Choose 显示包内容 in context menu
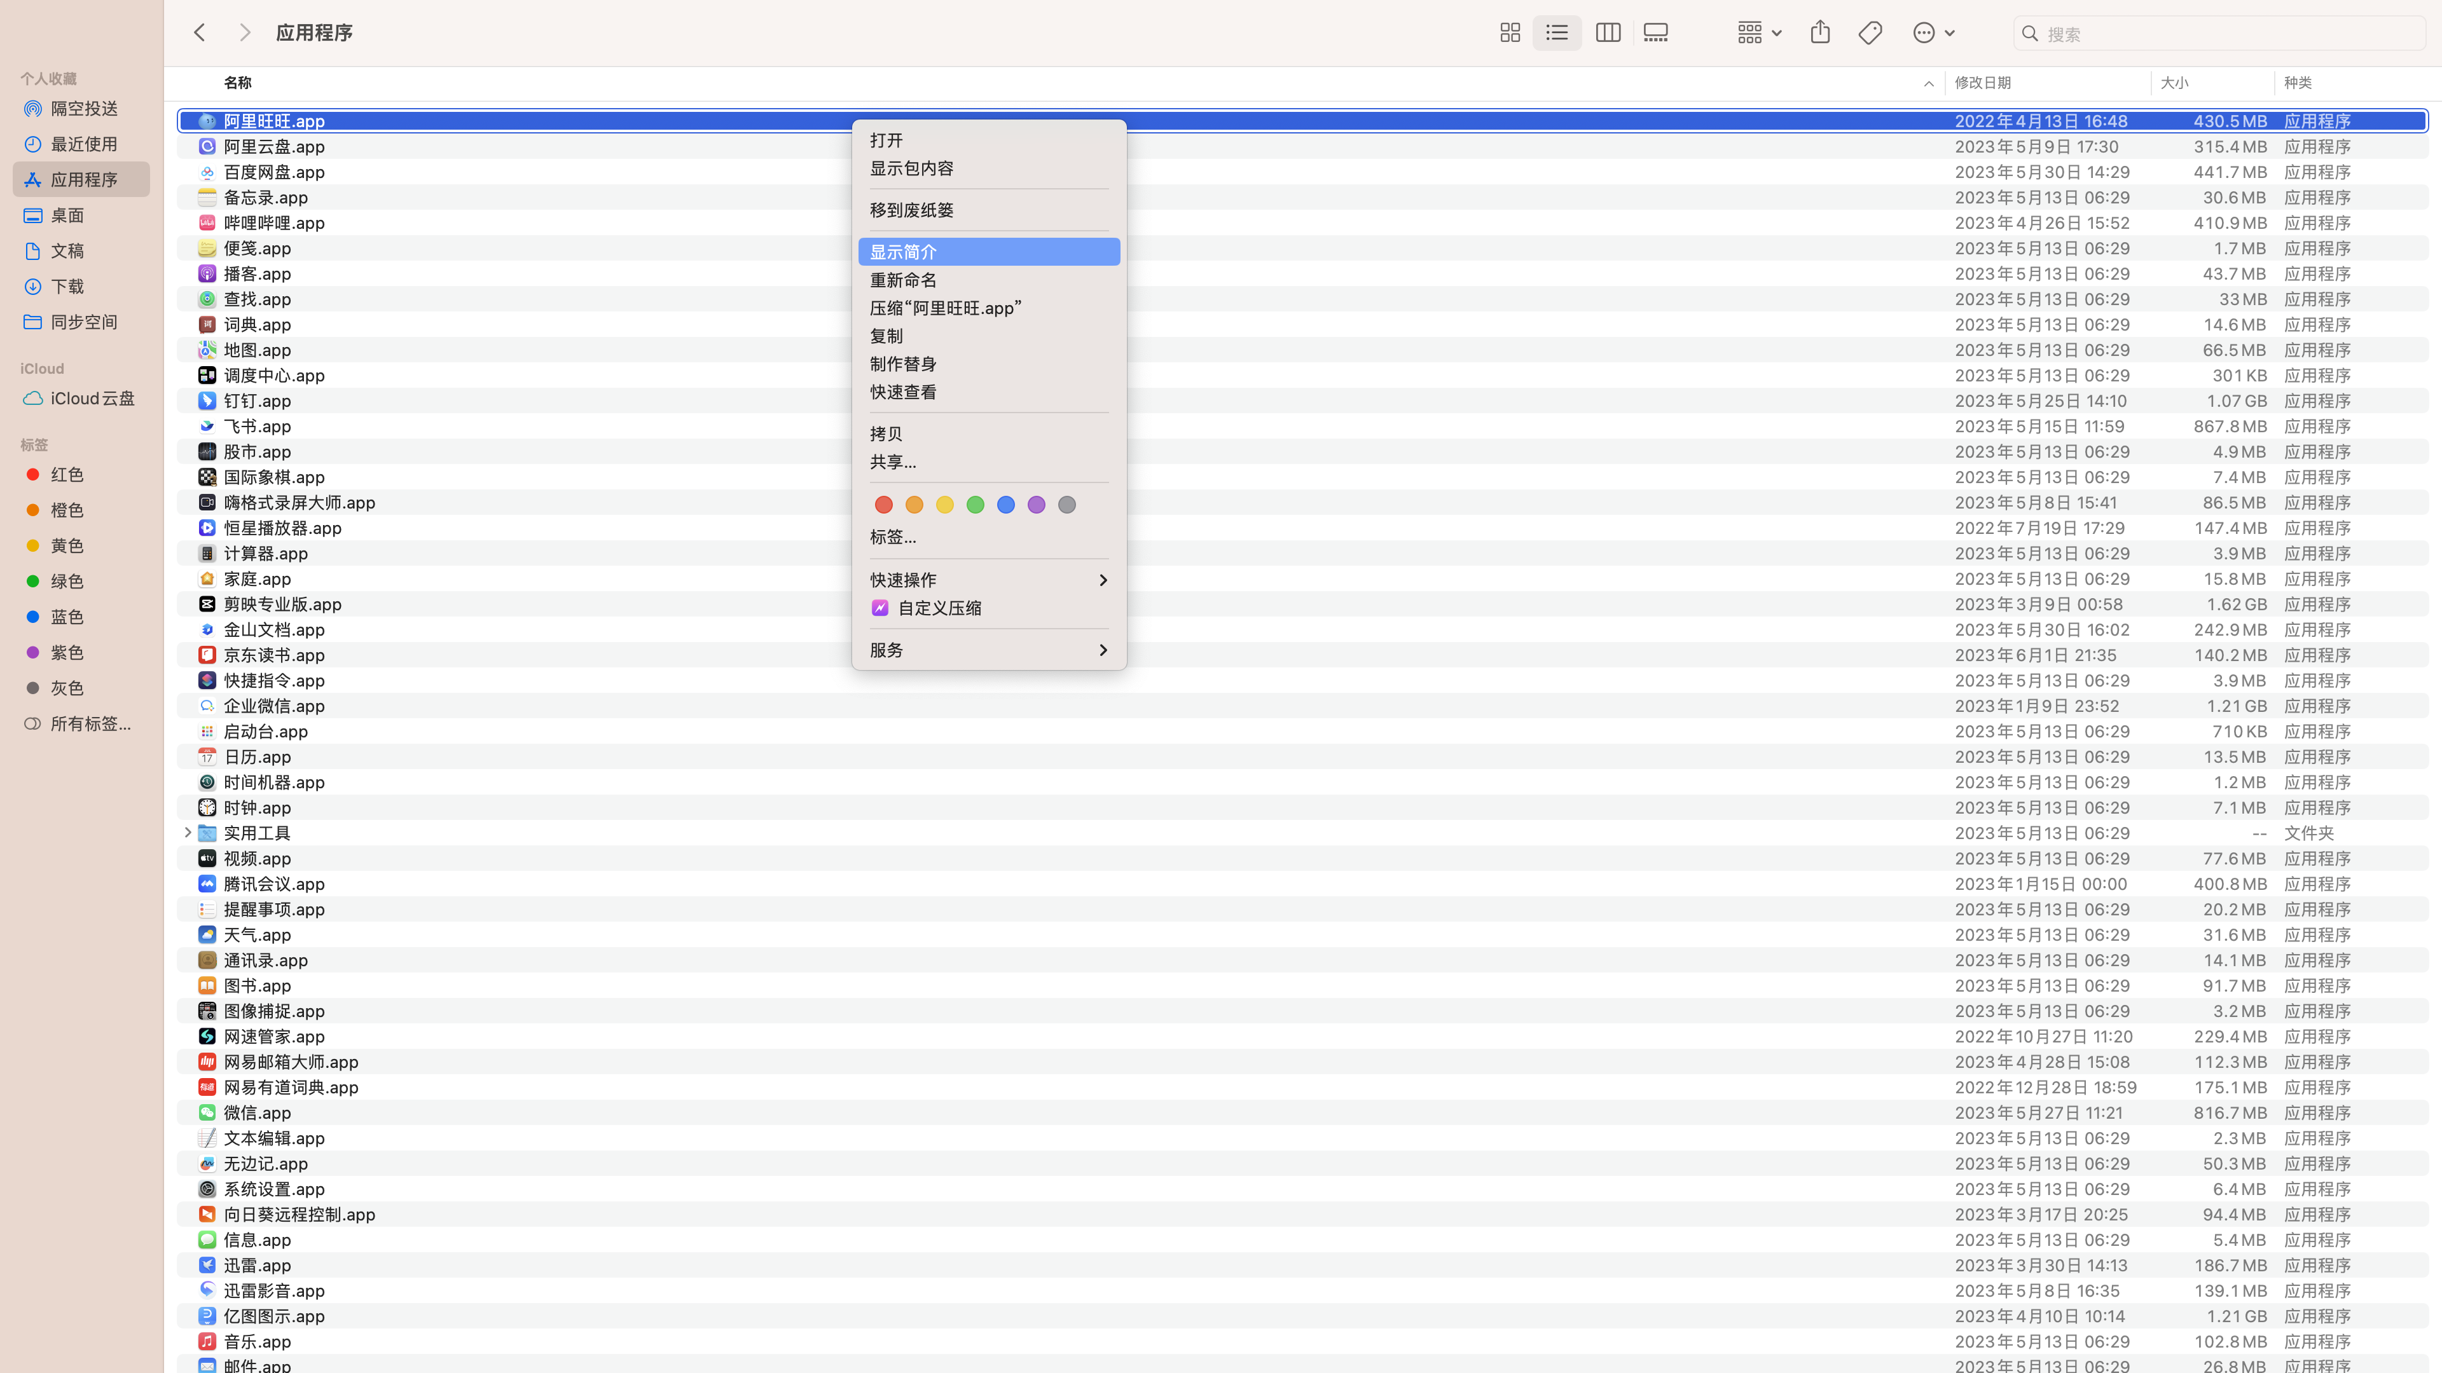Viewport: 2442px width, 1373px height. pyautogui.click(x=989, y=168)
